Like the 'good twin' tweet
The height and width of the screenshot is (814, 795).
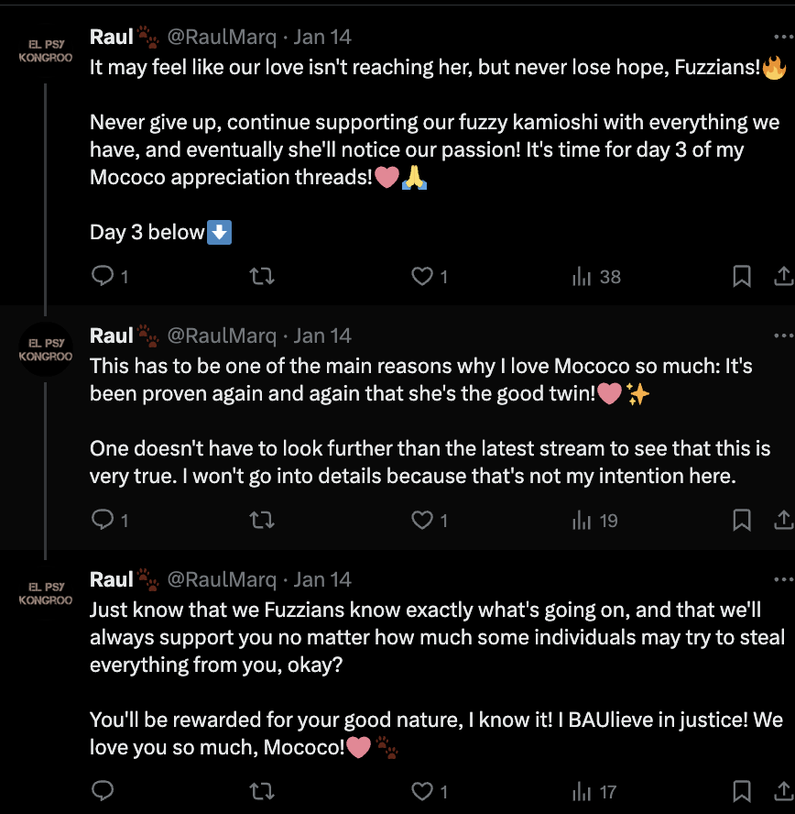tap(421, 521)
